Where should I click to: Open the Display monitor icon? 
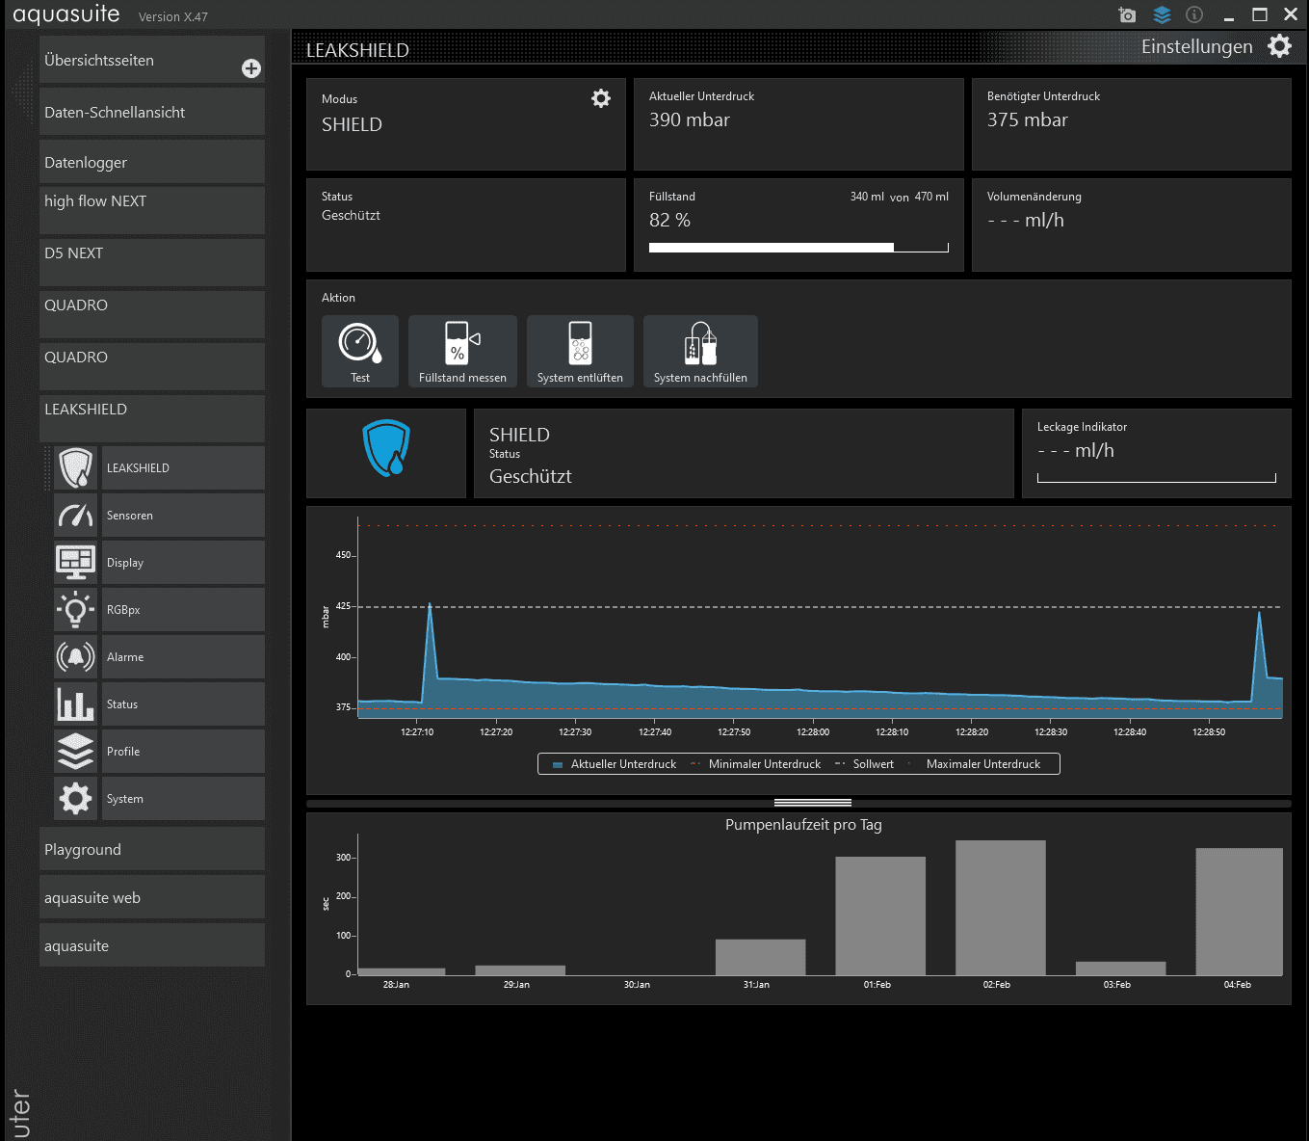point(76,562)
